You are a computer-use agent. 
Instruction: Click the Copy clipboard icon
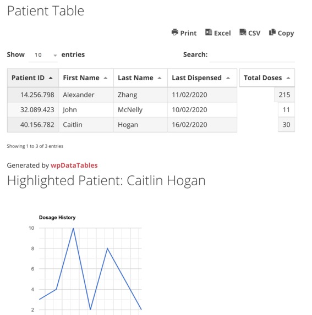pyautogui.click(x=272, y=32)
